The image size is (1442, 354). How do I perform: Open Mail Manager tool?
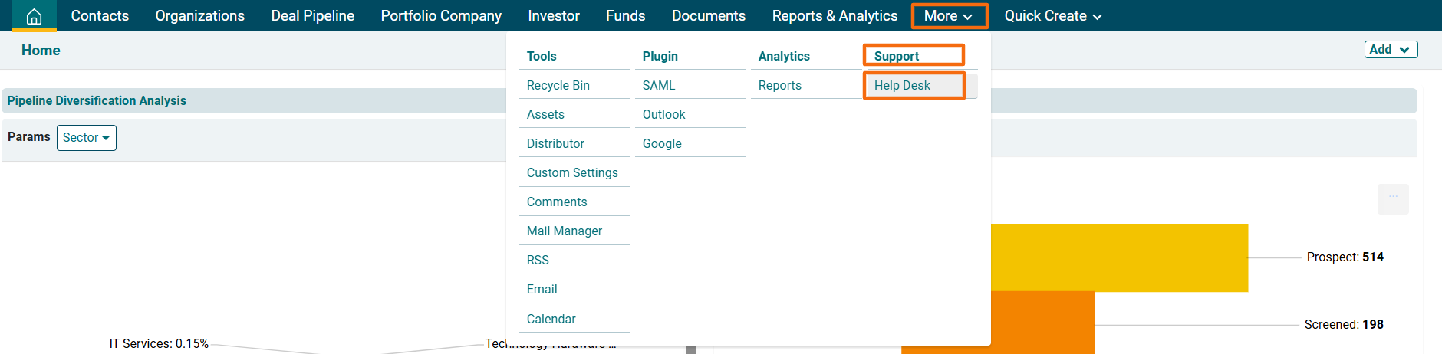pyautogui.click(x=564, y=231)
